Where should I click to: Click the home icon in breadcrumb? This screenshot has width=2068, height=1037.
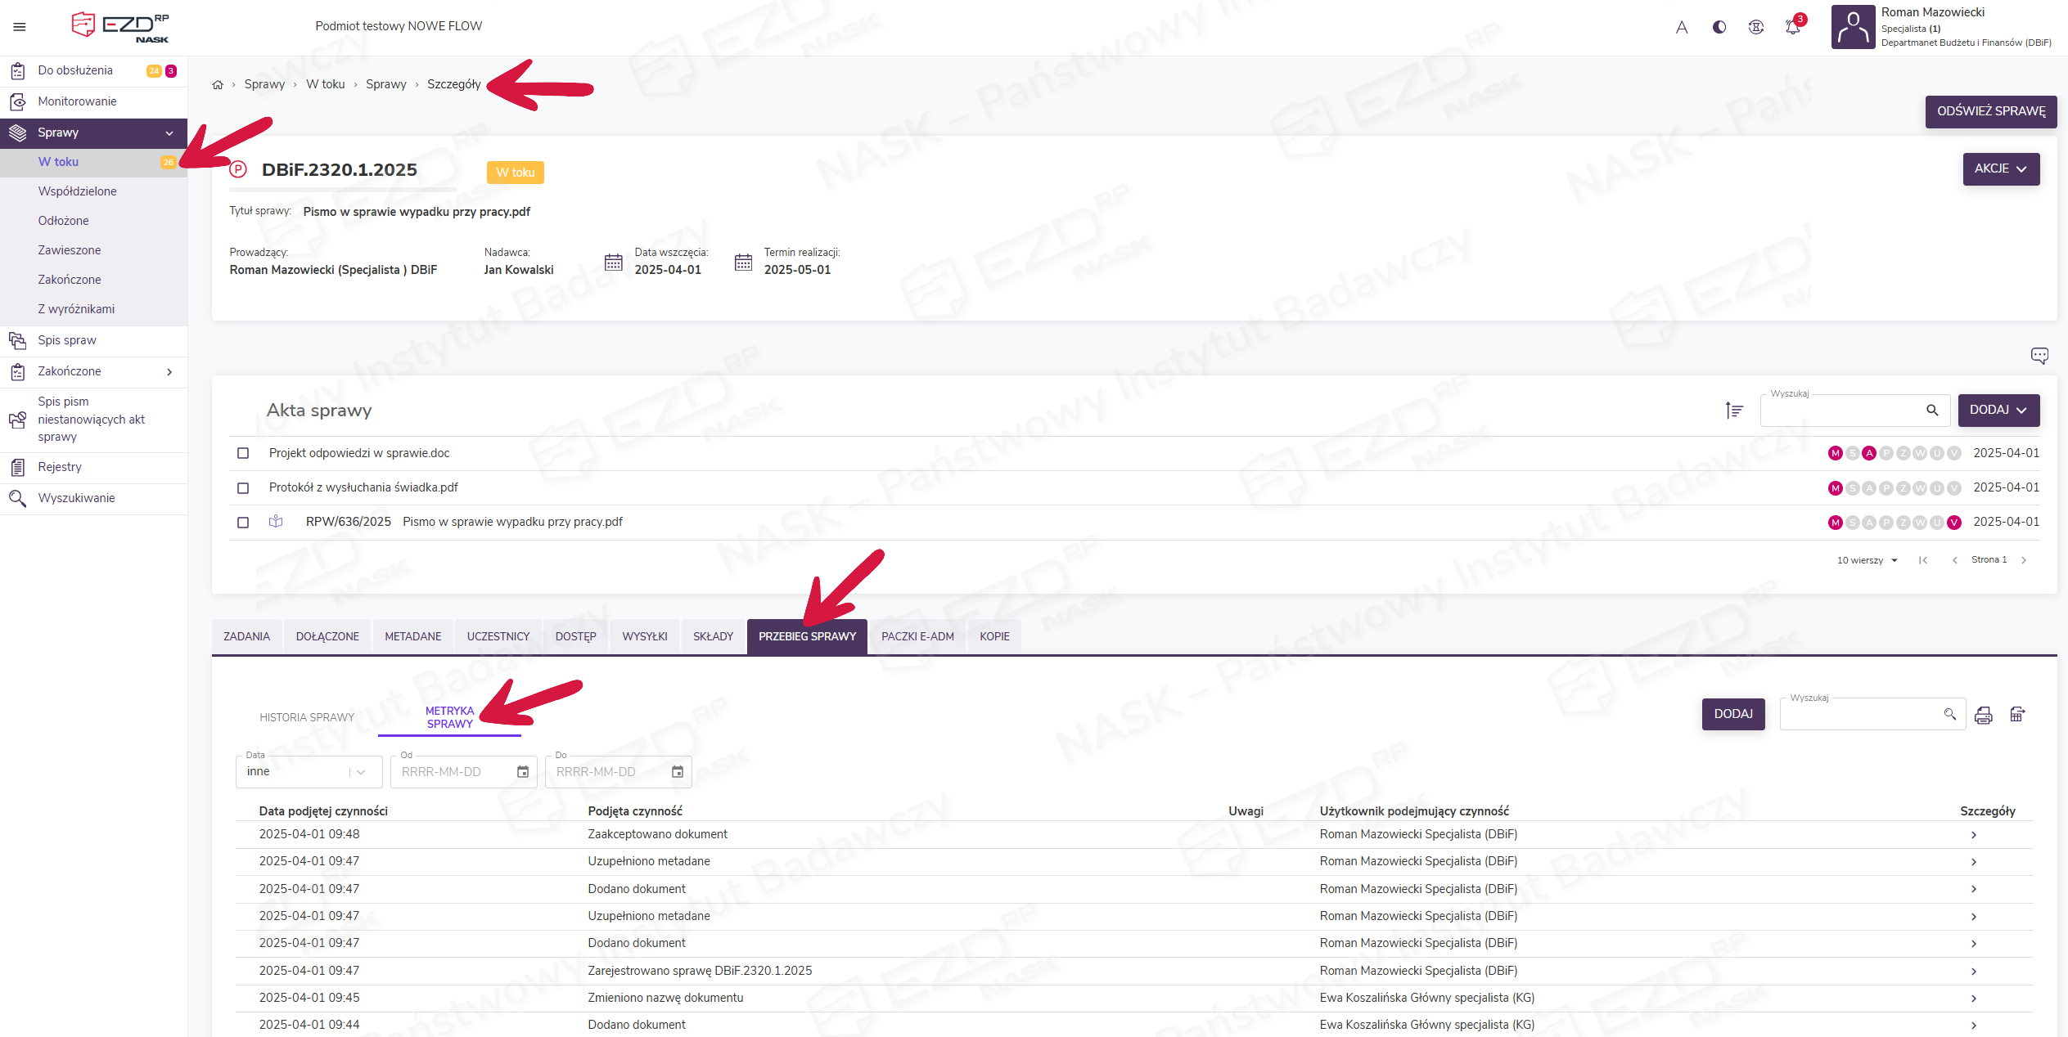pyautogui.click(x=218, y=85)
